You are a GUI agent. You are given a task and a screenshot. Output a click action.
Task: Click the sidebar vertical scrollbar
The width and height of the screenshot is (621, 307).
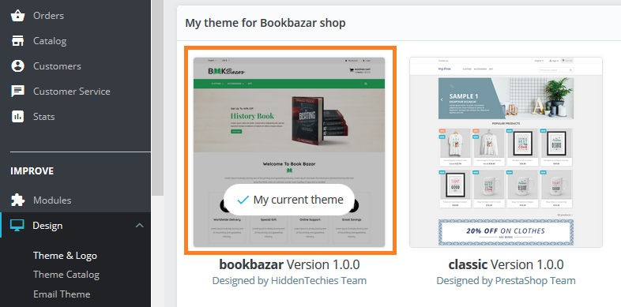pyautogui.click(x=157, y=97)
